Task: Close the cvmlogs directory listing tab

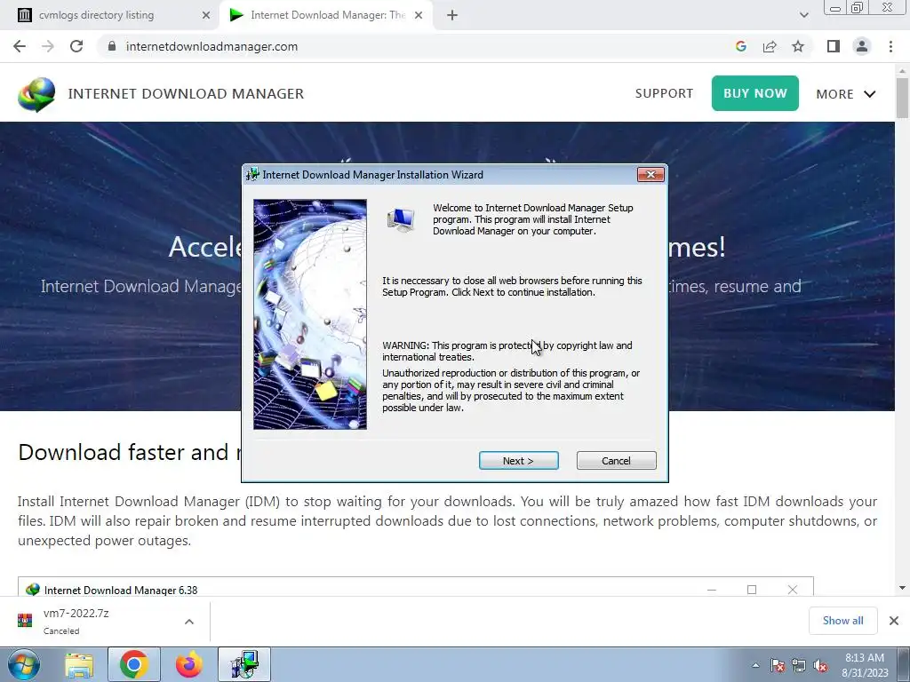Action: click(205, 15)
